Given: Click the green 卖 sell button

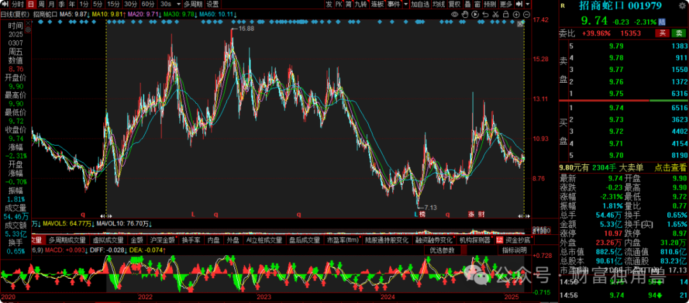Looking at the screenshot, I should pyautogui.click(x=678, y=33).
